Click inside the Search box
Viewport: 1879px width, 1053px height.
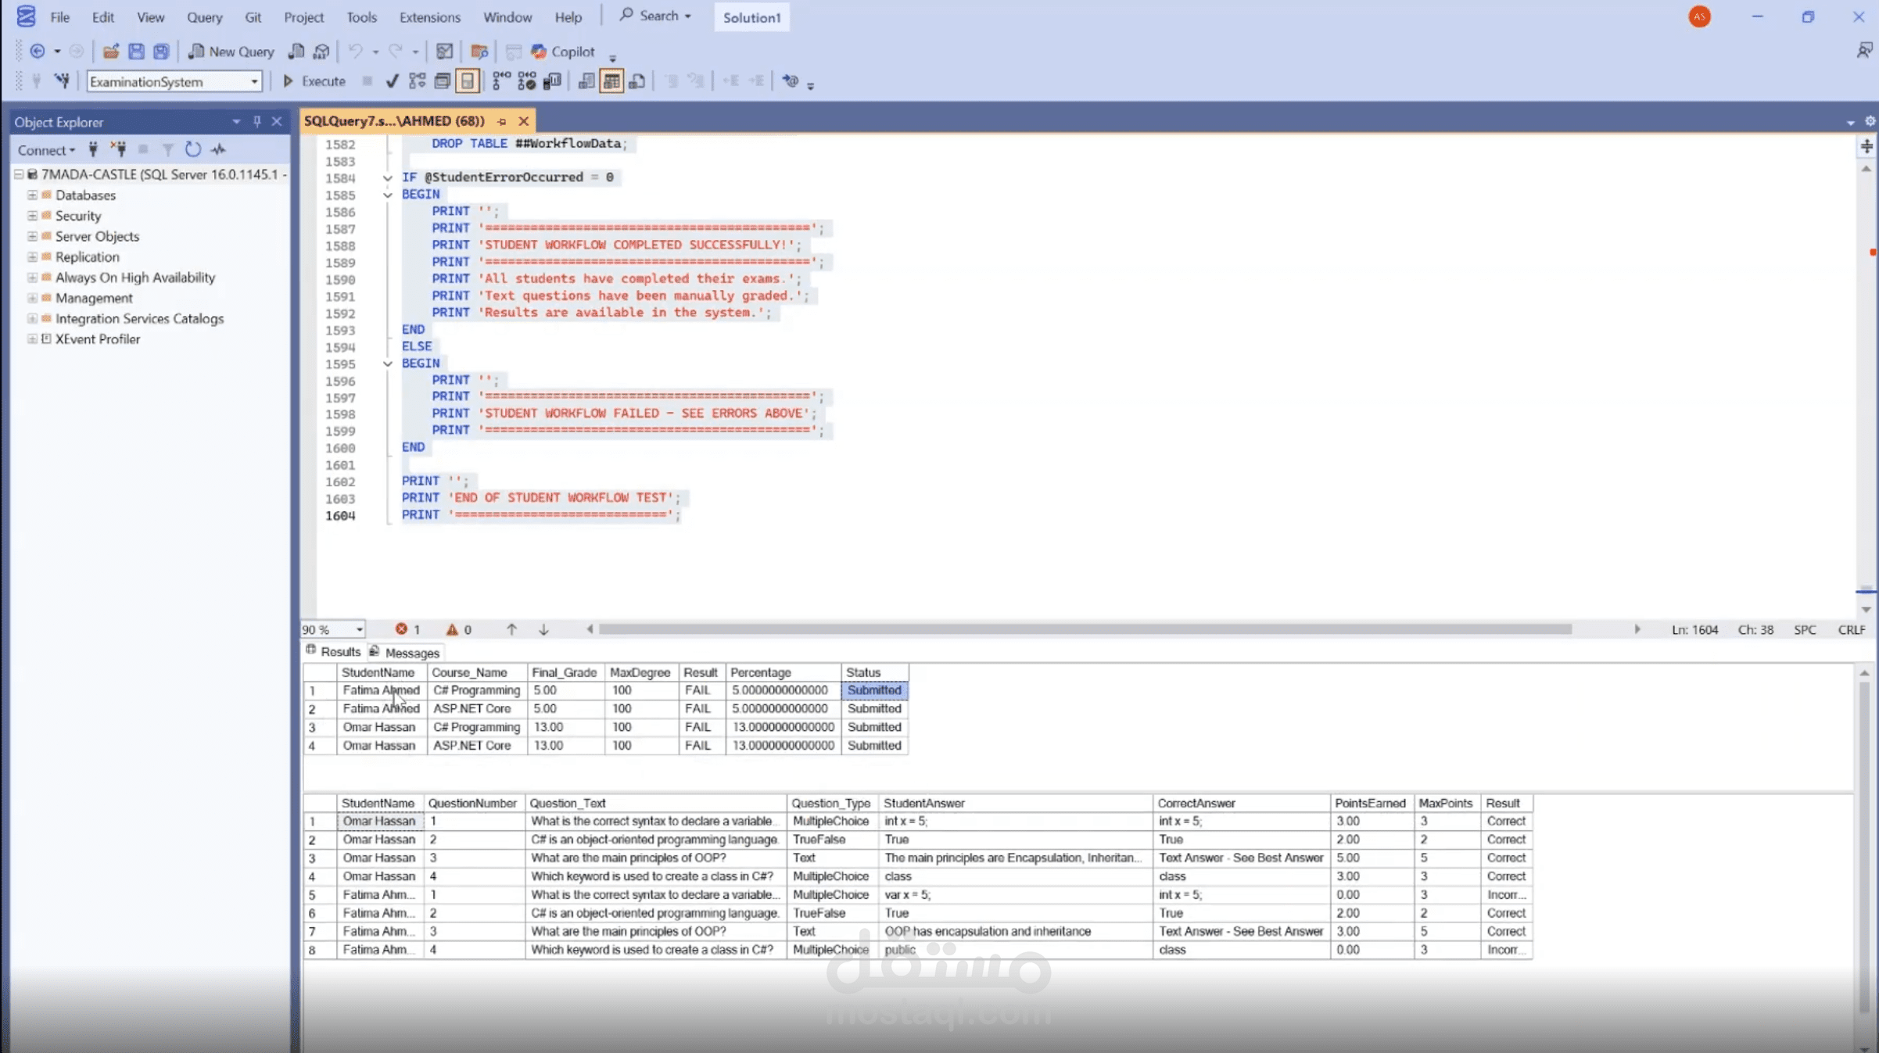[655, 16]
